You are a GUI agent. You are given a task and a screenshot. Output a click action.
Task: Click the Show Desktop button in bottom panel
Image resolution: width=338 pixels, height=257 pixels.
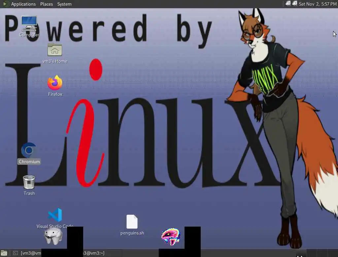[4, 253]
